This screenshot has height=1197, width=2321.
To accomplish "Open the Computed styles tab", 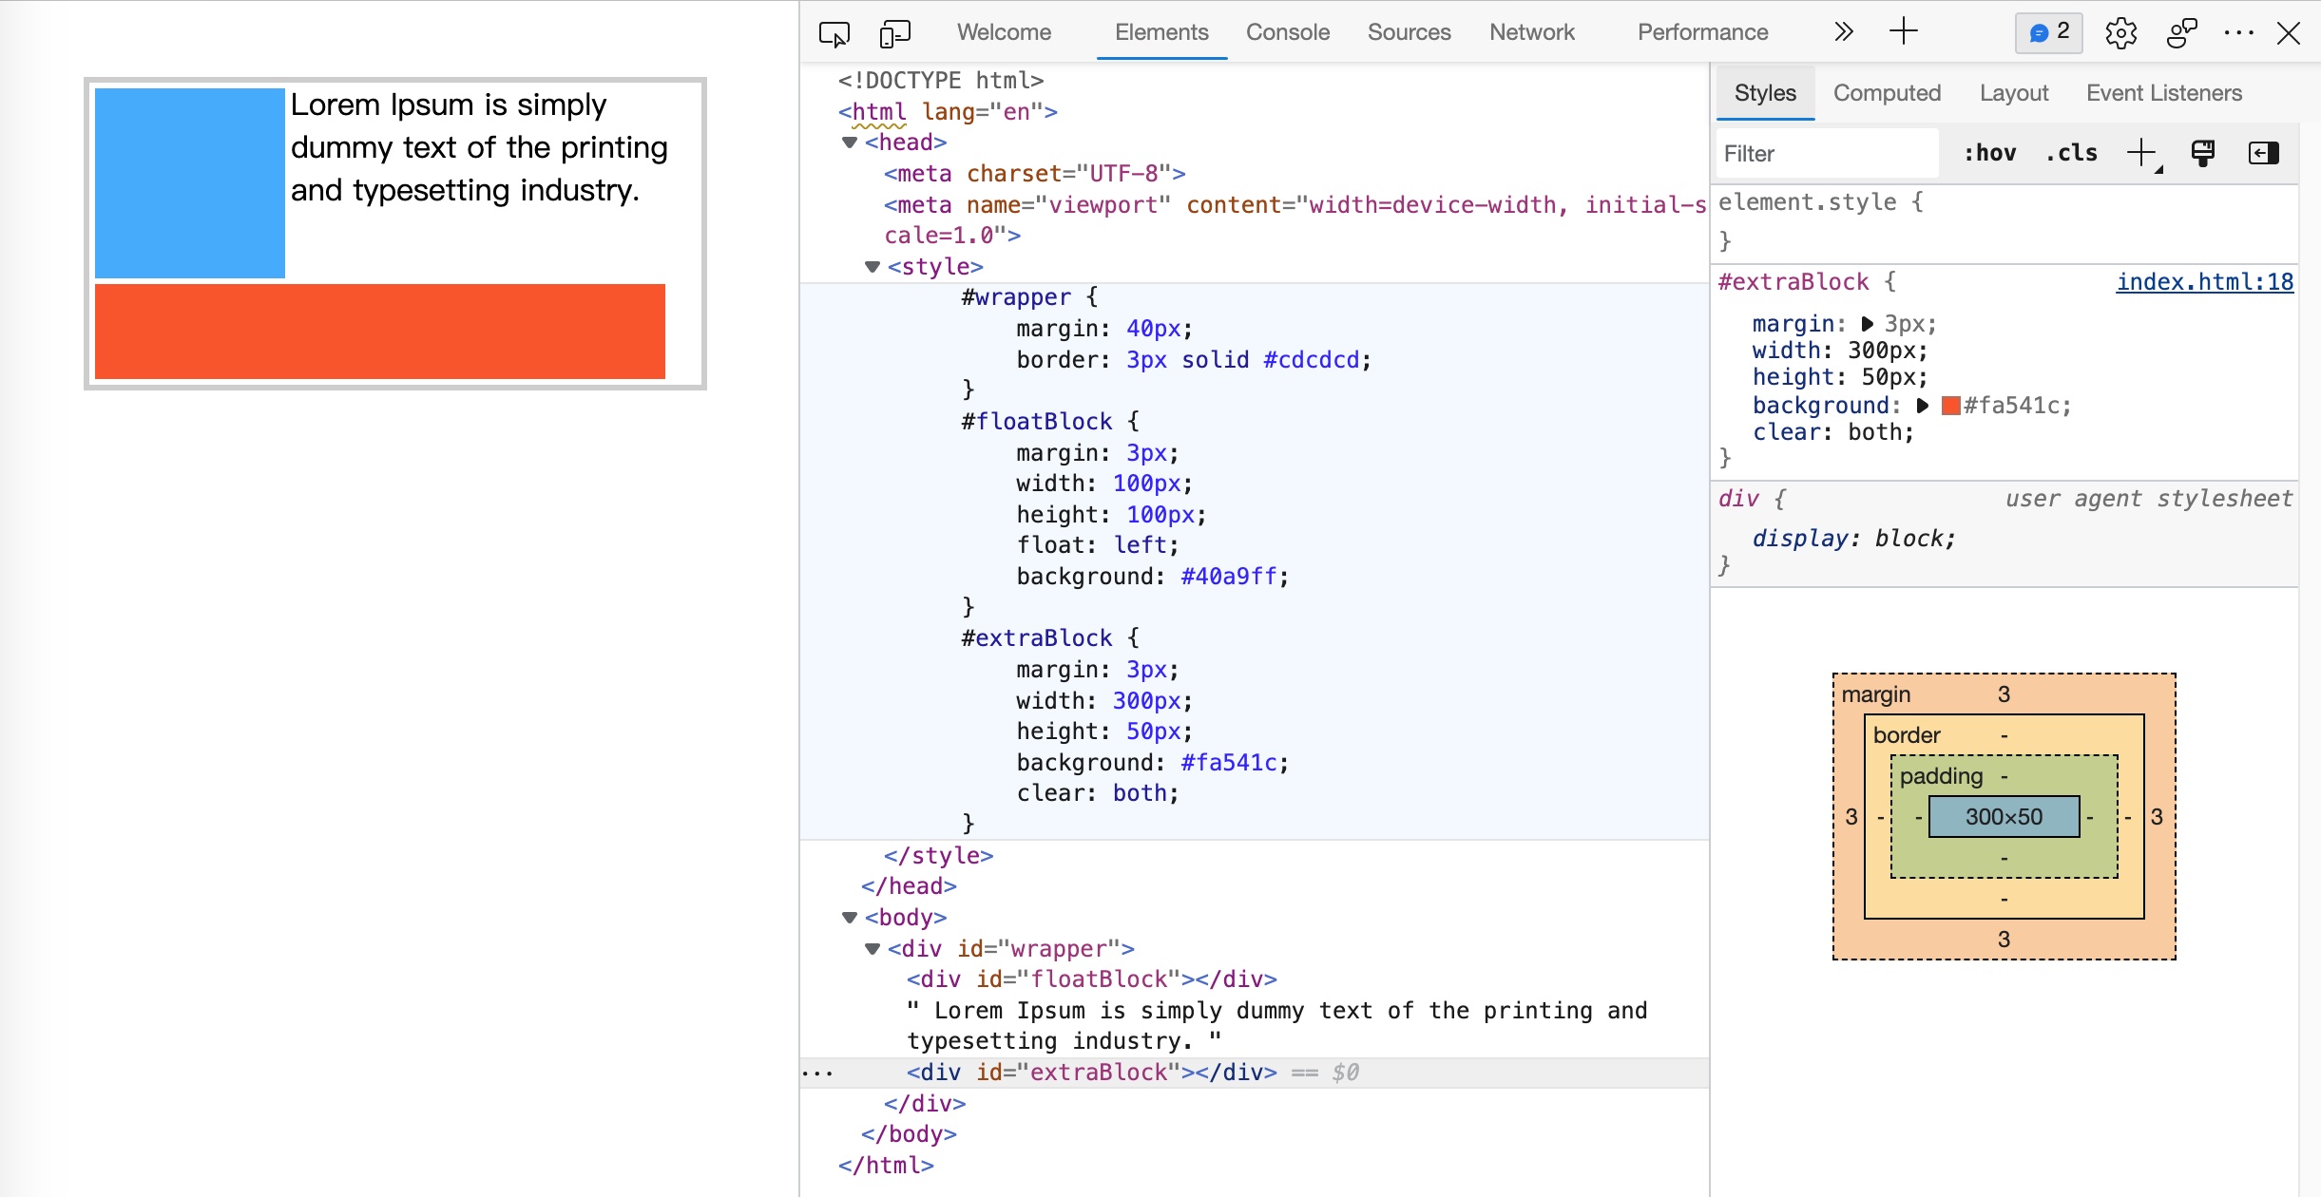I will pos(1887,93).
